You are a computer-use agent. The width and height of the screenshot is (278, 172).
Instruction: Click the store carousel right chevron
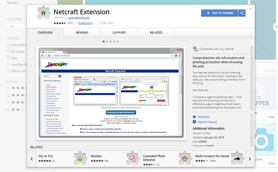pos(276,27)
